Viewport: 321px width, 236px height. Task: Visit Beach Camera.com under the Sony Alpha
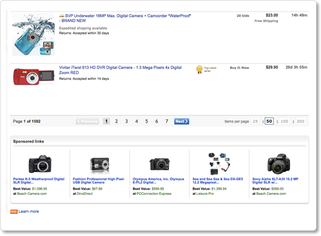[x=271, y=194]
